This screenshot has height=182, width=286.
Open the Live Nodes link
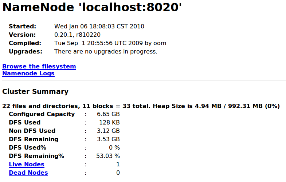[x=27, y=164]
